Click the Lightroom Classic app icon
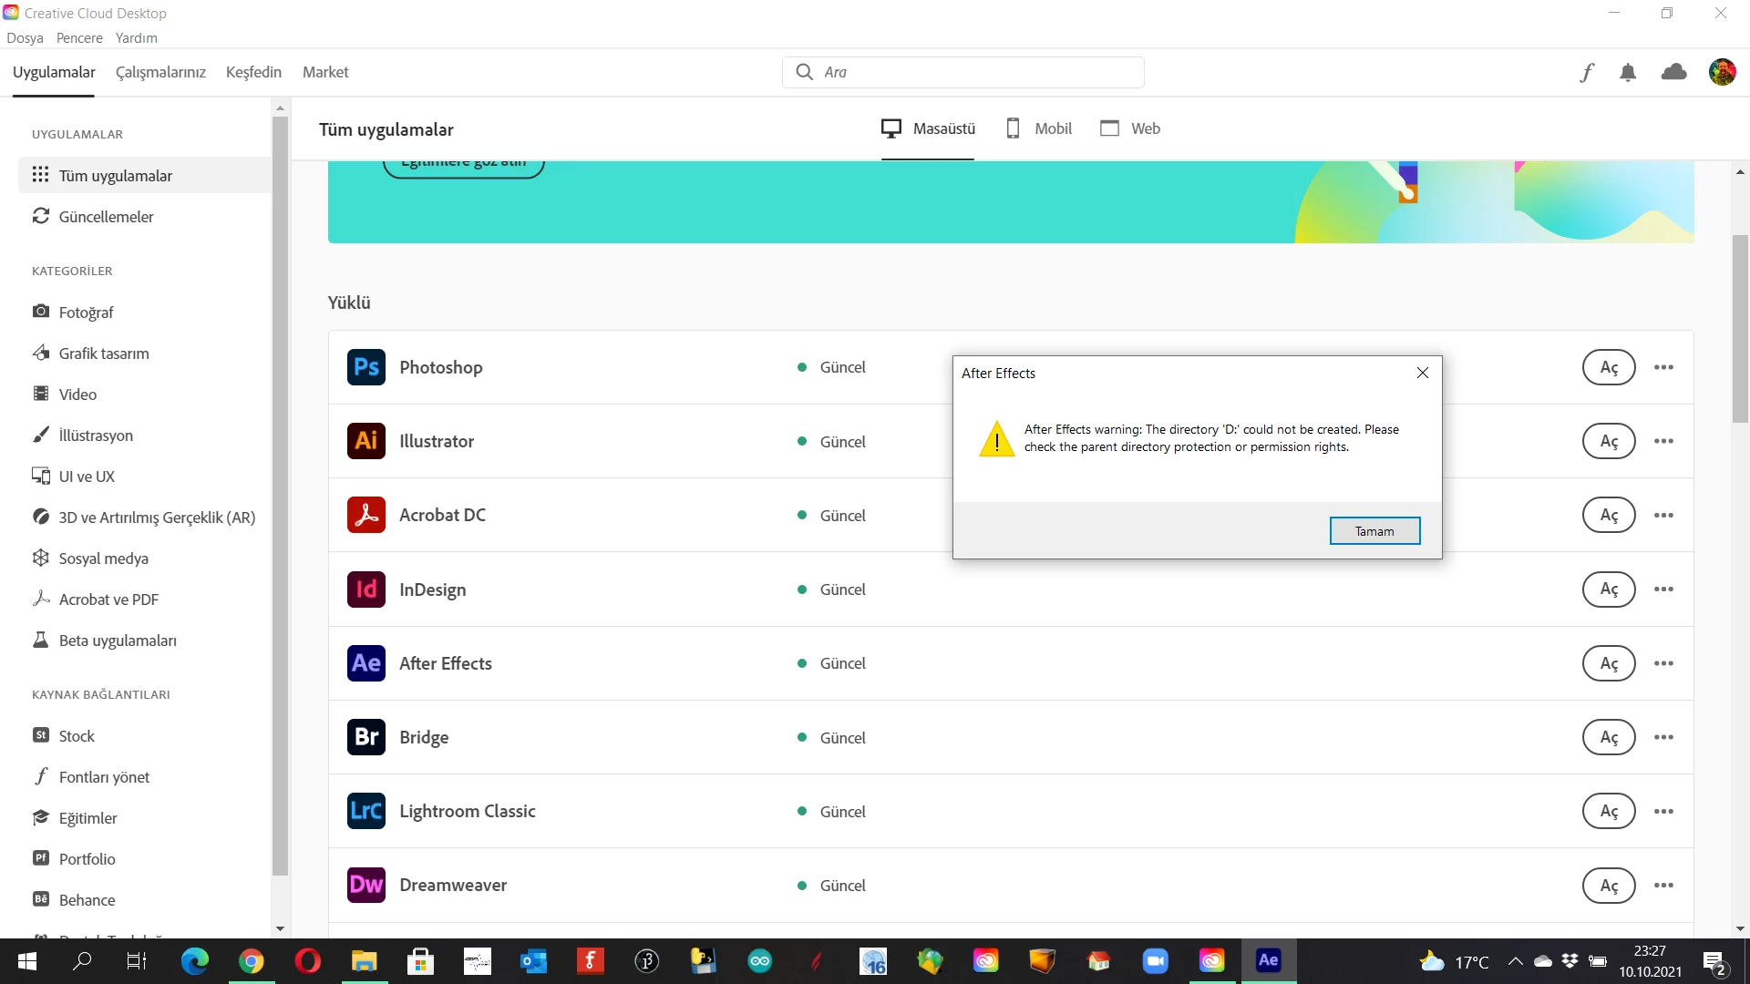Image resolution: width=1750 pixels, height=984 pixels. [365, 811]
